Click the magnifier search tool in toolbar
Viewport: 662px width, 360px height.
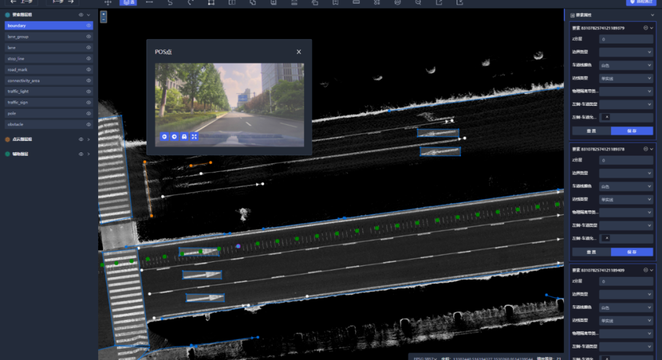click(418, 2)
